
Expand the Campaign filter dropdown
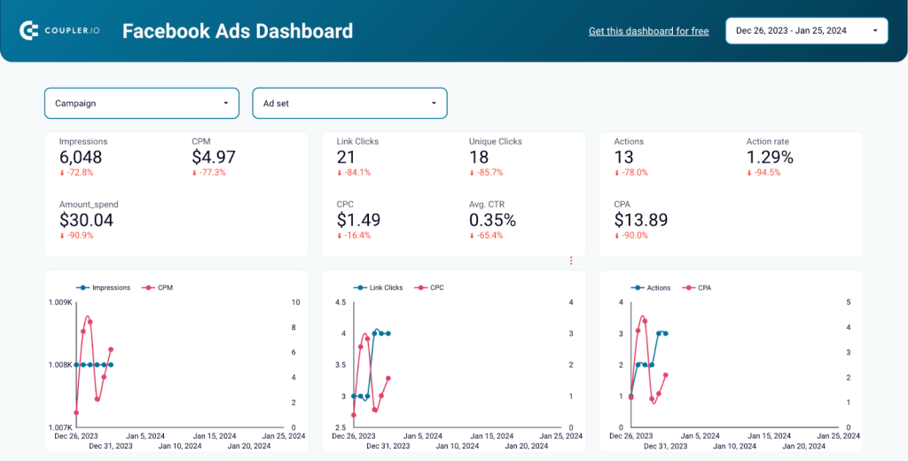click(x=142, y=103)
